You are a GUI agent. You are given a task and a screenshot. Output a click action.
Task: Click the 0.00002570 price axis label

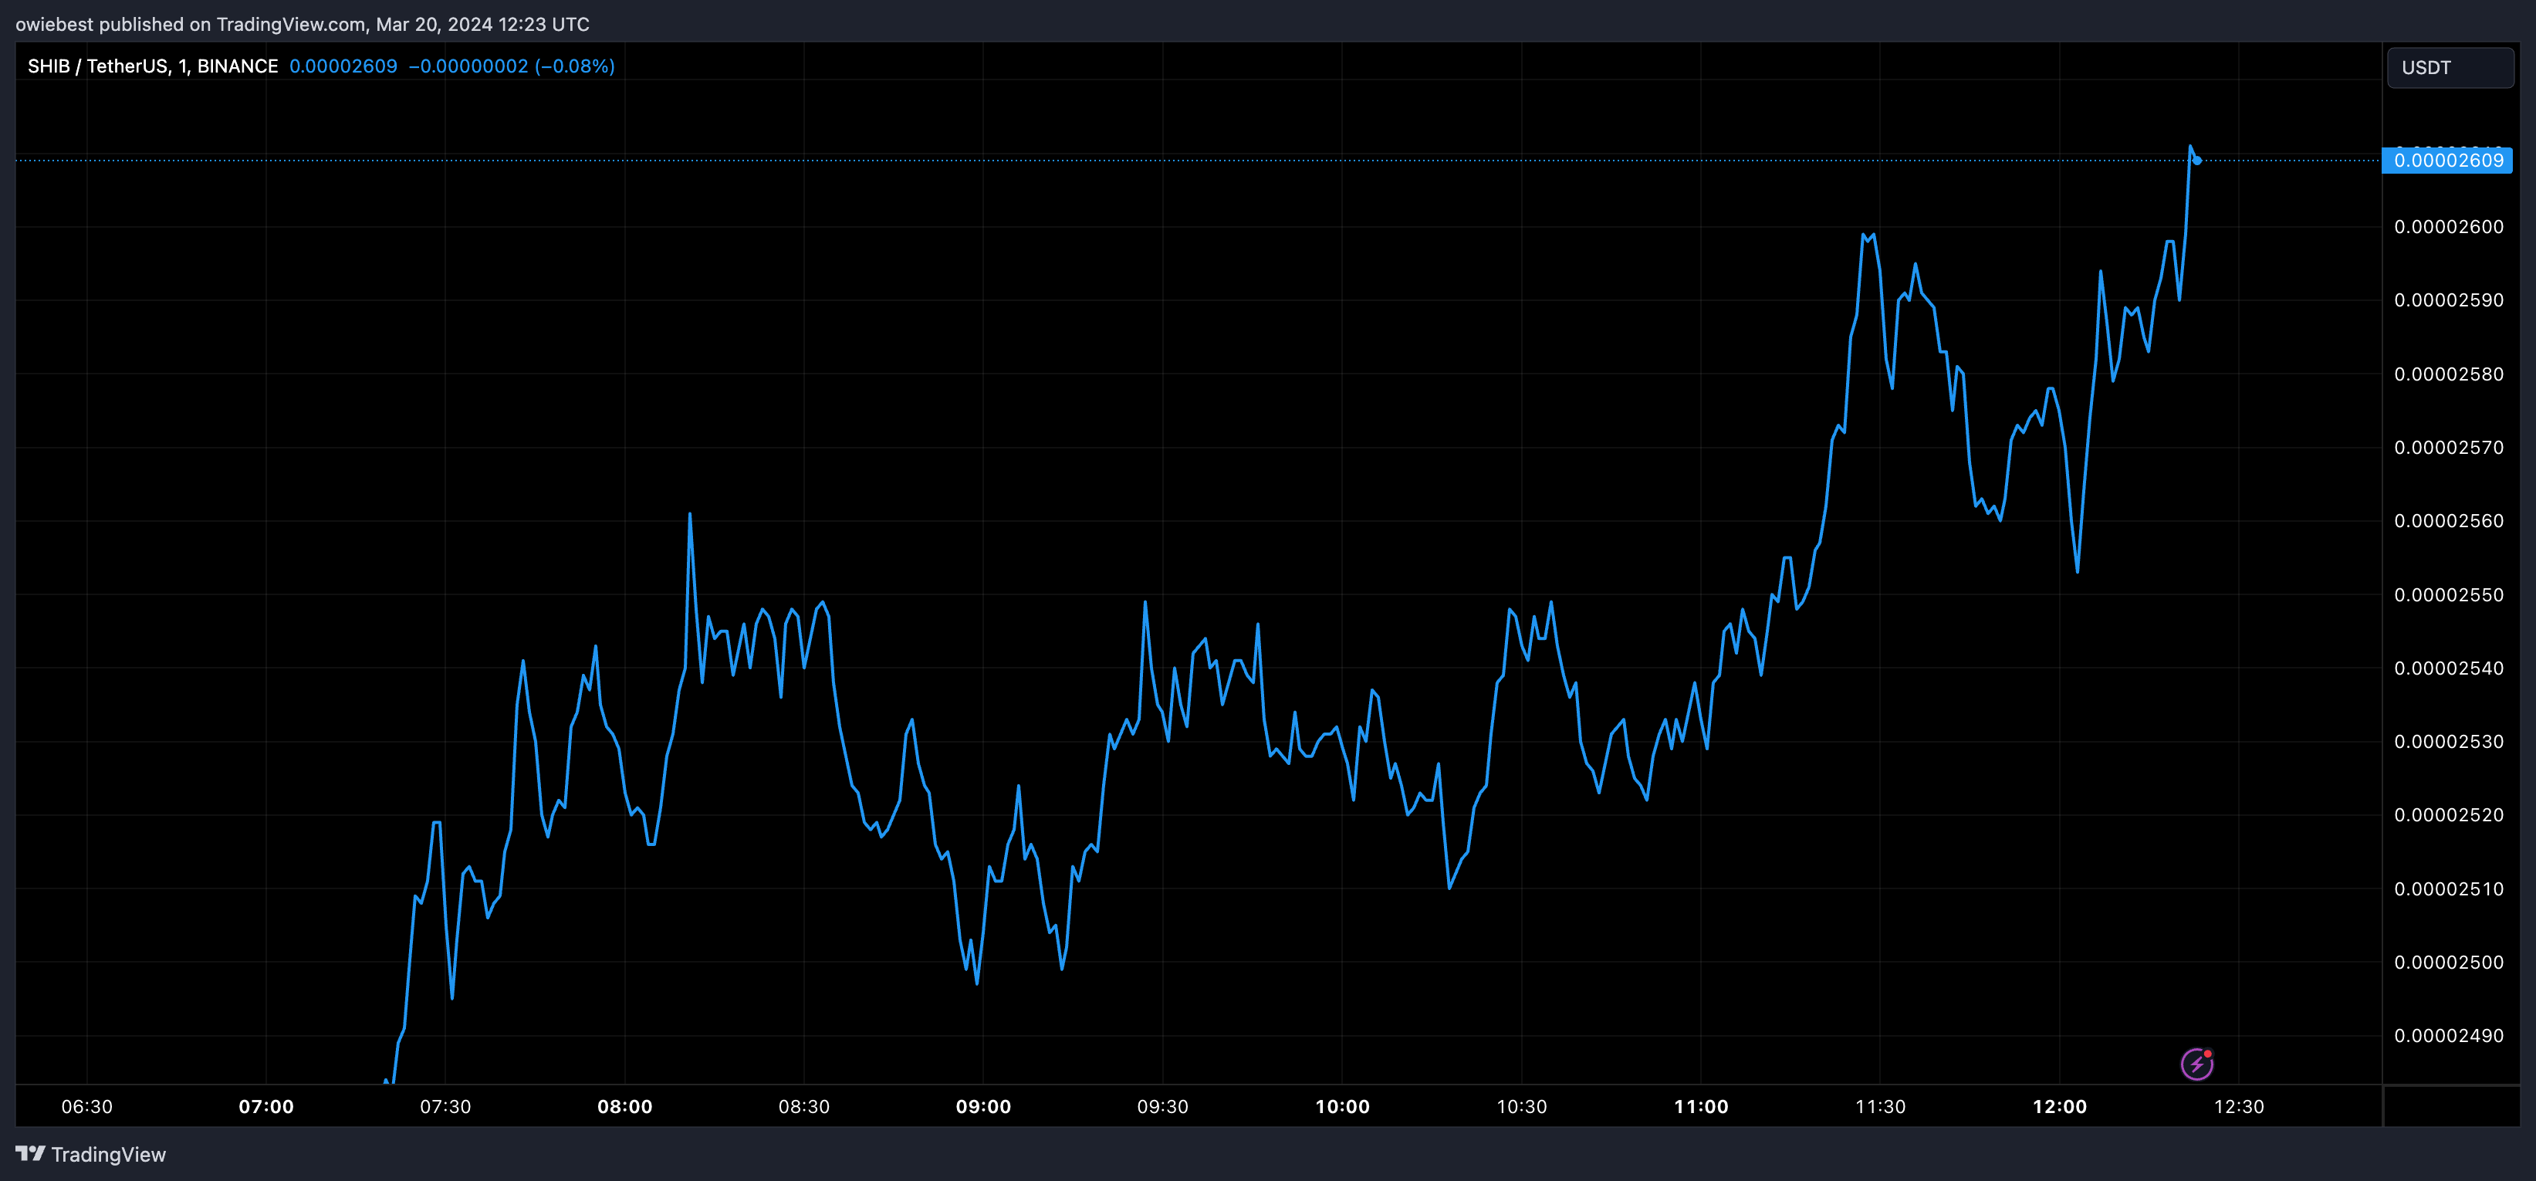point(2448,447)
